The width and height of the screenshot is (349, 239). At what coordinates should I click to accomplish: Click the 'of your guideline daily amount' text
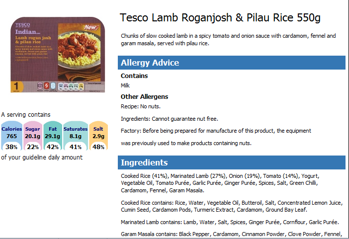(x=42, y=158)
